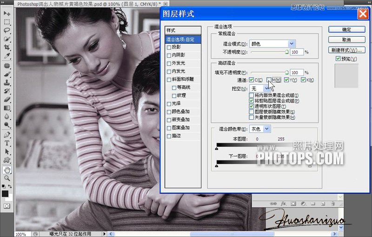Select the Pen tool
The image size is (372, 237).
click(7, 135)
